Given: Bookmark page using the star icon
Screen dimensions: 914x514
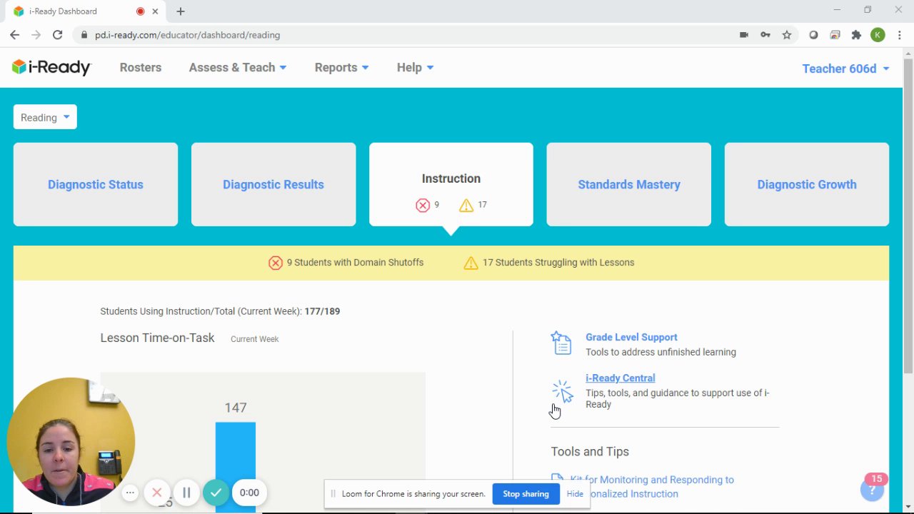Looking at the screenshot, I should click(786, 34).
